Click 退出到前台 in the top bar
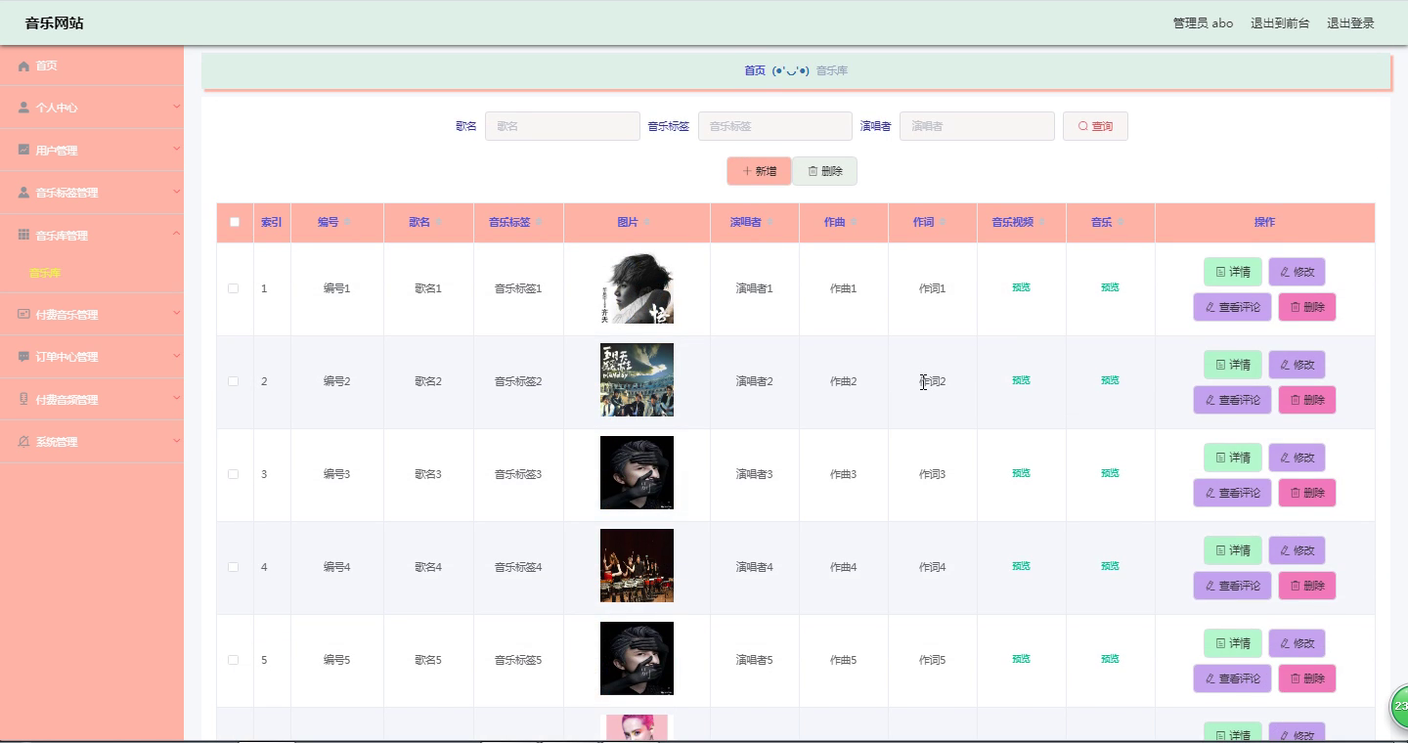This screenshot has height=743, width=1408. (1280, 22)
